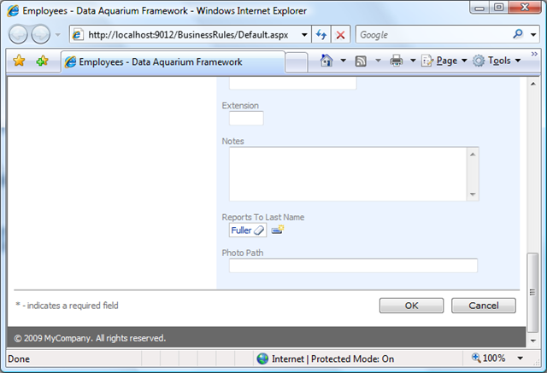The height and width of the screenshot is (373, 547).
Task: Click the Internet Explorer title bar icon
Action: coord(14,11)
